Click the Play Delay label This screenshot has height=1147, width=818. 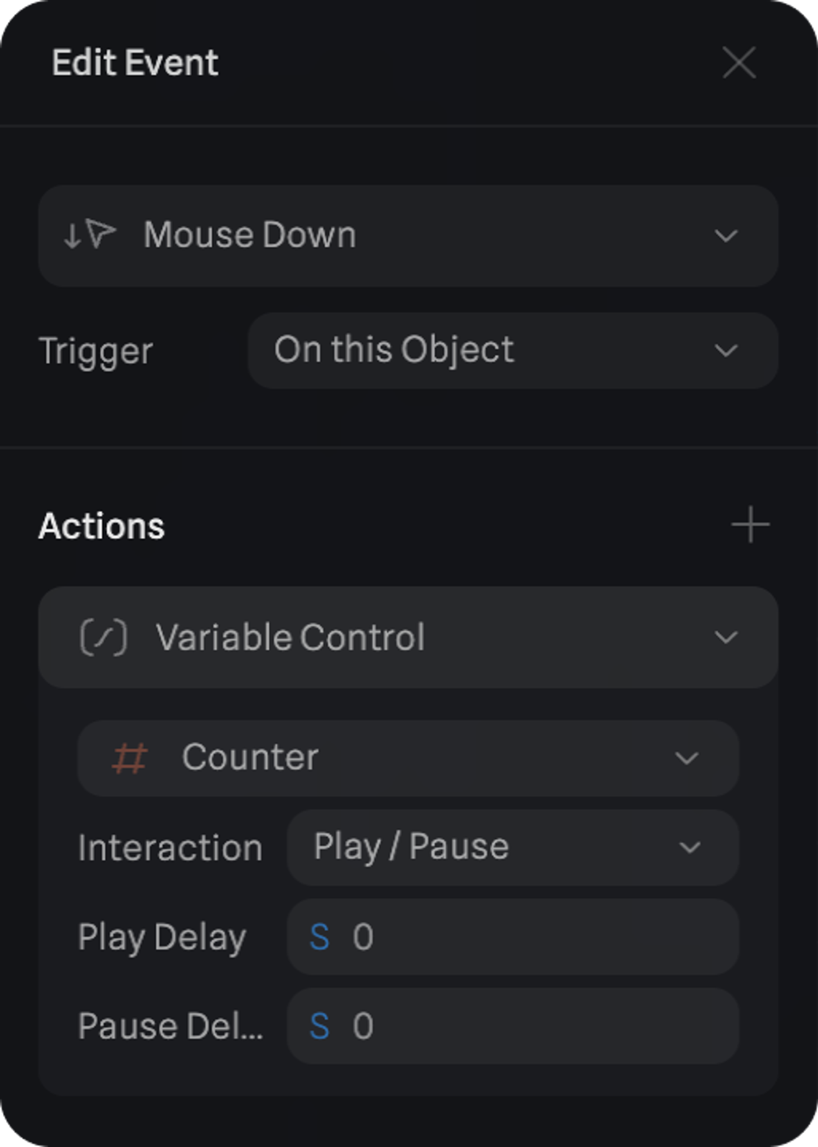pyautogui.click(x=162, y=937)
